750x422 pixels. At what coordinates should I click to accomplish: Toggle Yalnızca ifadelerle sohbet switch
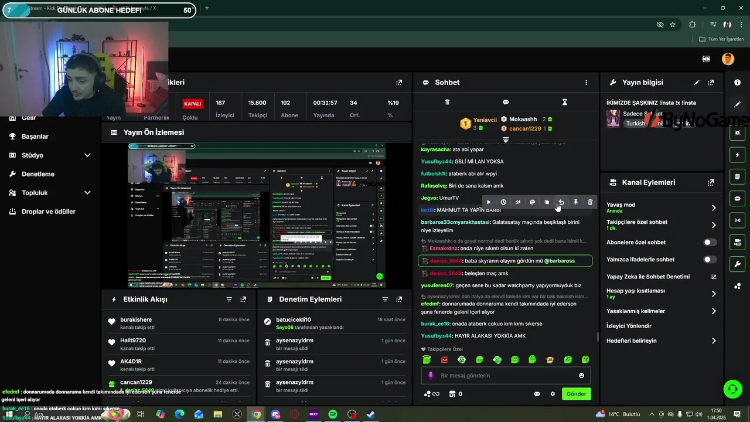point(710,259)
